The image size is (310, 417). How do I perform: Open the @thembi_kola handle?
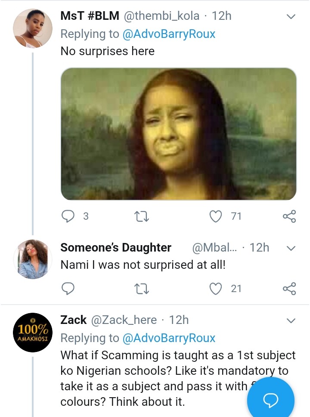[161, 16]
